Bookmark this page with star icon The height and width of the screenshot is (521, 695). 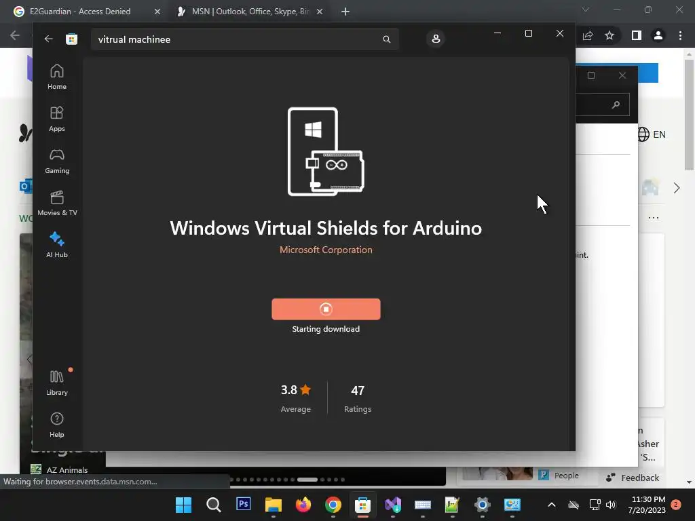coord(609,35)
